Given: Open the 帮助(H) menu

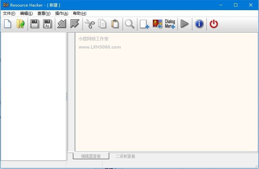Looking at the screenshot, I should [80, 13].
